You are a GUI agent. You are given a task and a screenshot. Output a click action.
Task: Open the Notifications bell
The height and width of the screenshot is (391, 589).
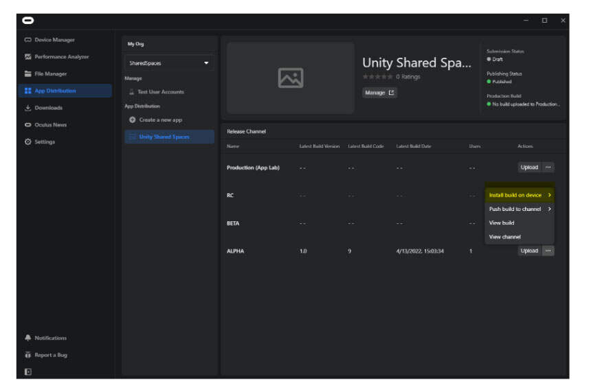[x=50, y=338]
